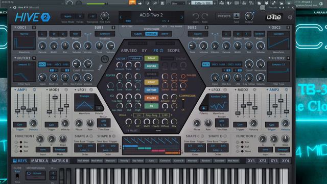This screenshot has height=184, width=327.
Task: Click FILTER1 Cutoff knob
Action: coord(77,64)
